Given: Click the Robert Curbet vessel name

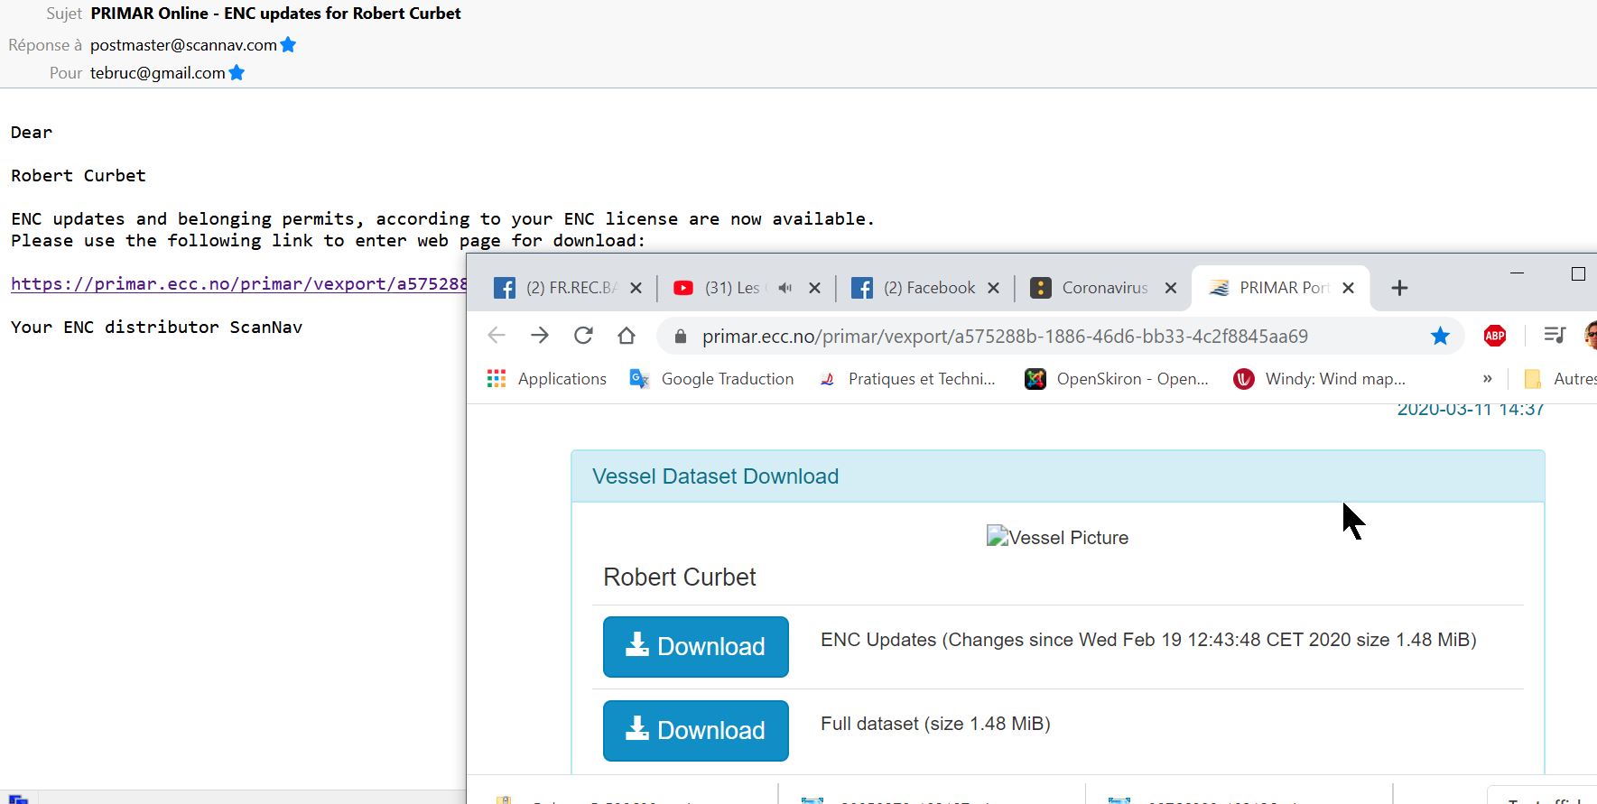Looking at the screenshot, I should pos(680,577).
